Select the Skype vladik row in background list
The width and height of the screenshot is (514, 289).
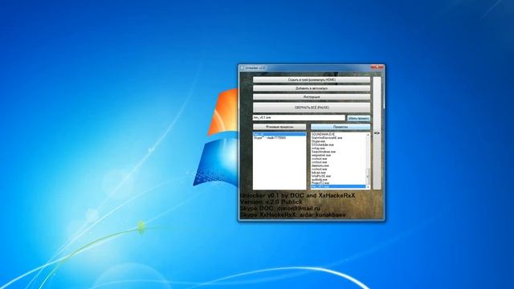tap(279, 137)
